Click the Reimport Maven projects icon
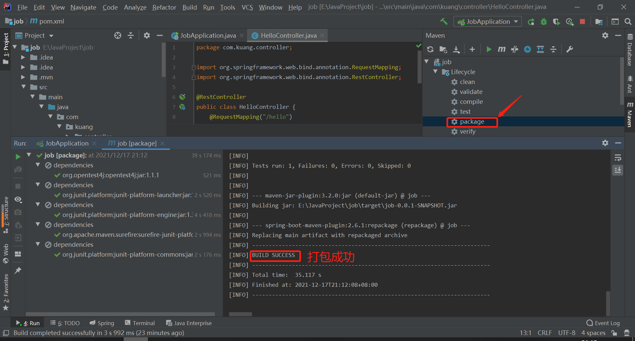Screen dimensions: 635x341 click(x=430, y=49)
